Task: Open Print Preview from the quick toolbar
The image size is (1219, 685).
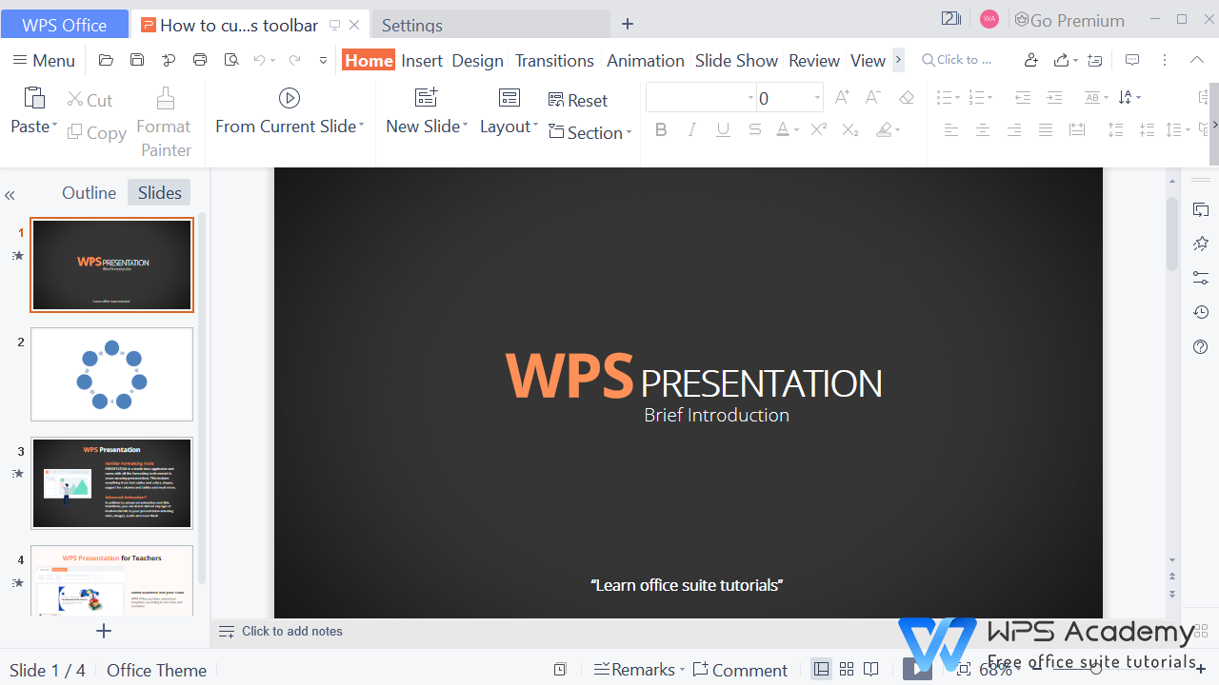Action: click(x=230, y=59)
